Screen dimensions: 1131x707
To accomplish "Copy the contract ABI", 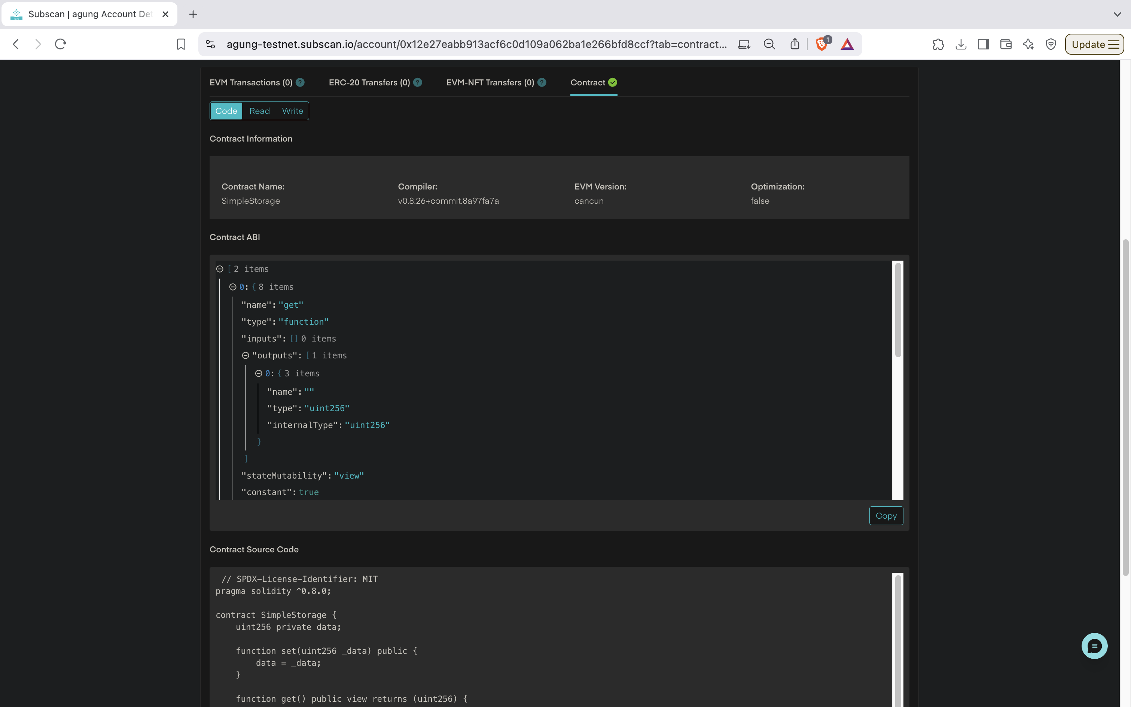I will click(885, 516).
